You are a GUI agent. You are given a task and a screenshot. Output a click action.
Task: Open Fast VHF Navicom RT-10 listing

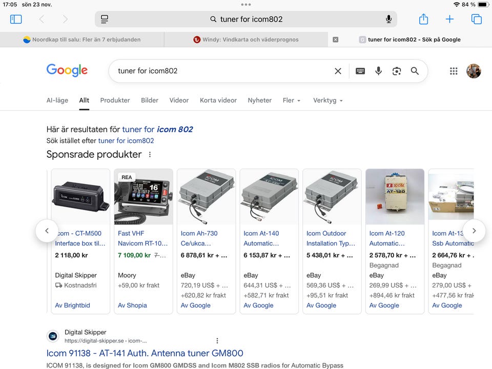(143, 238)
